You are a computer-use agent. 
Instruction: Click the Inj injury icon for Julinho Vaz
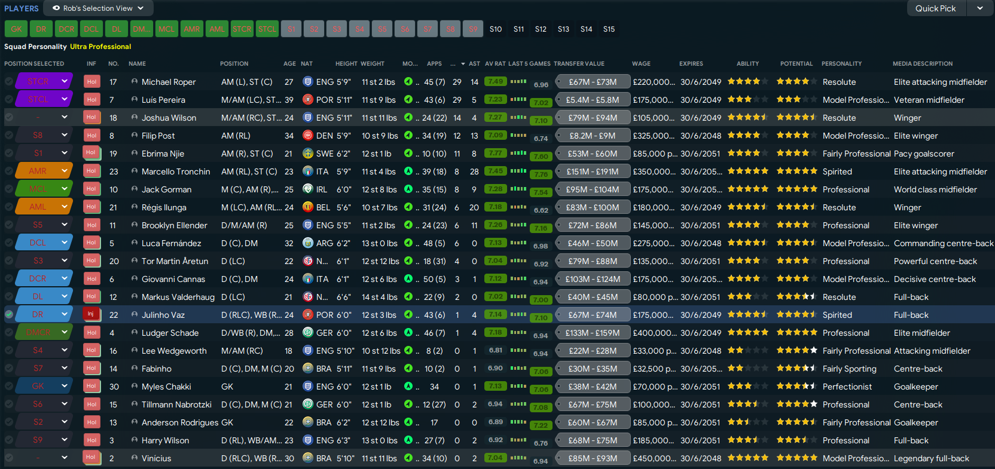tap(91, 314)
